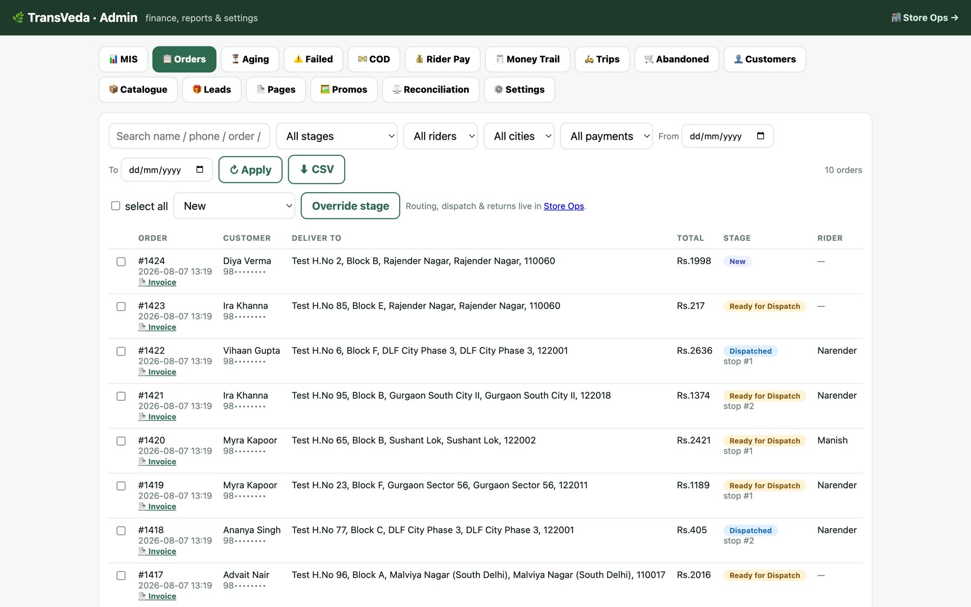Click the TransVeda leaf logo icon
971x607 pixels.
point(18,18)
